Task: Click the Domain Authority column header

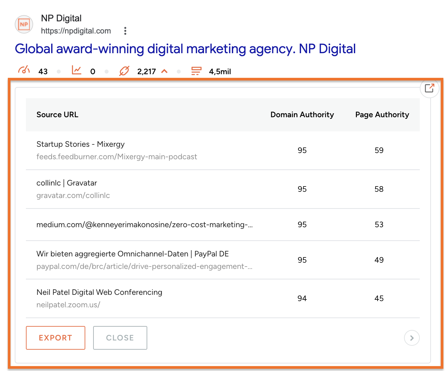Action: [x=302, y=115]
